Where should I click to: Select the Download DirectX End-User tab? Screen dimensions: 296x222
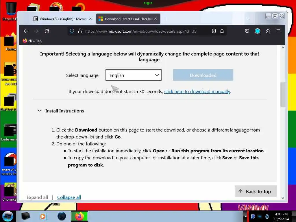pos(128,19)
